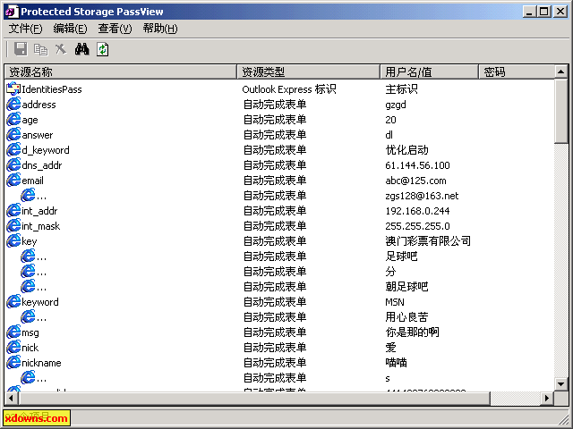The image size is (573, 429).
Task: Click the IE icon beside keyword
Action: point(13,302)
